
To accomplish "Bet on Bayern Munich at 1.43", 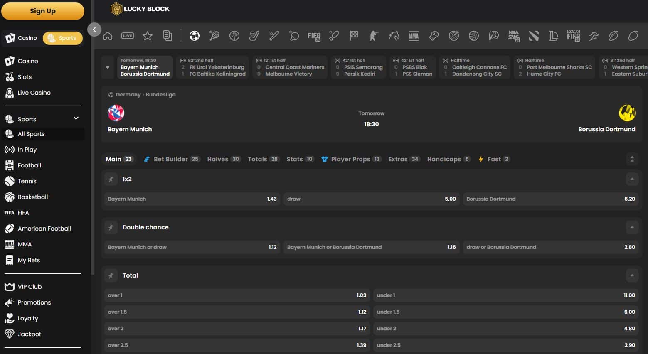I will click(192, 199).
